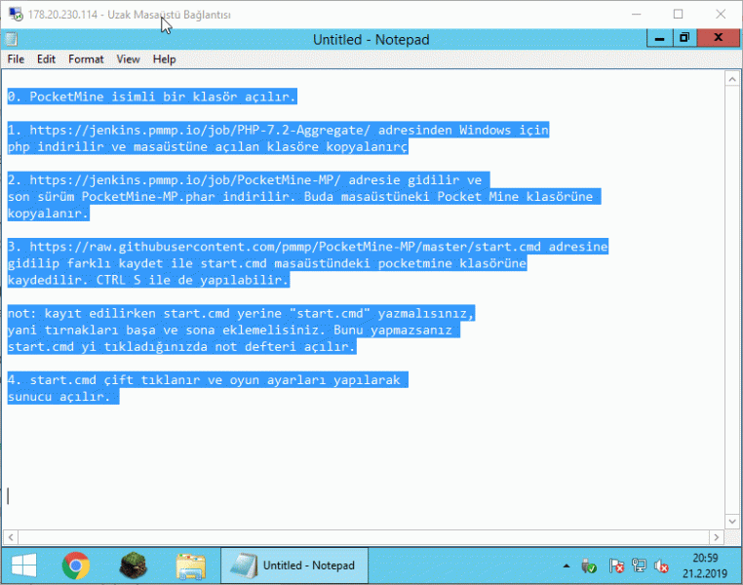Click the line 'kopyalanır.'
743x585 pixels.
tap(48, 214)
